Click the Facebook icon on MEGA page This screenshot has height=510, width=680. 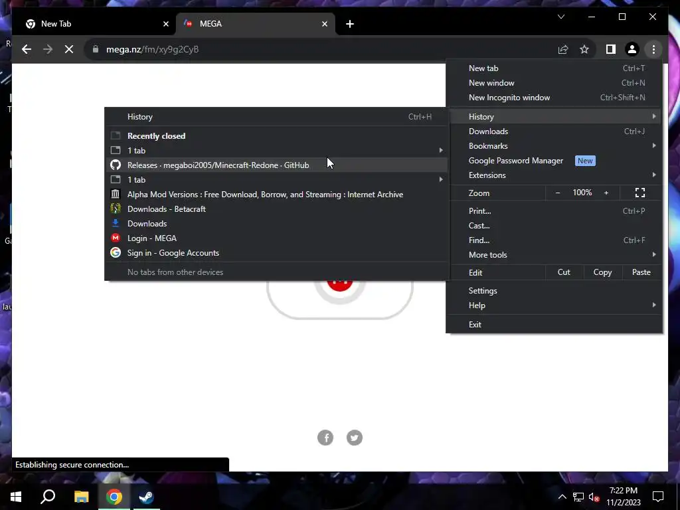[x=325, y=438]
